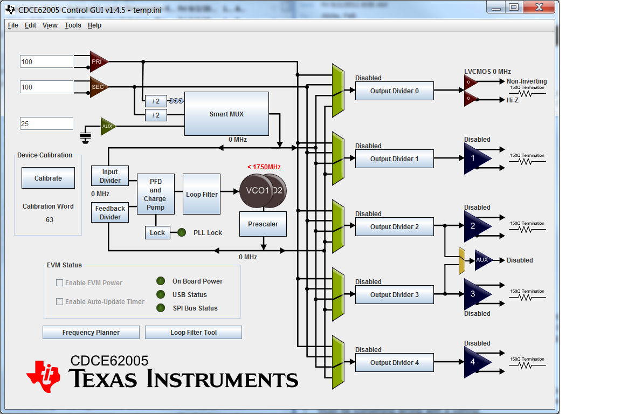Click the AUX output buffer triangle
Viewport: 621px width, 414px height.
point(483,260)
